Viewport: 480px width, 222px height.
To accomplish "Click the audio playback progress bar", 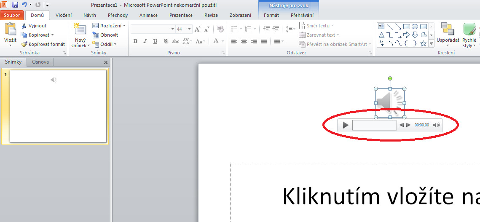I will click(374, 125).
